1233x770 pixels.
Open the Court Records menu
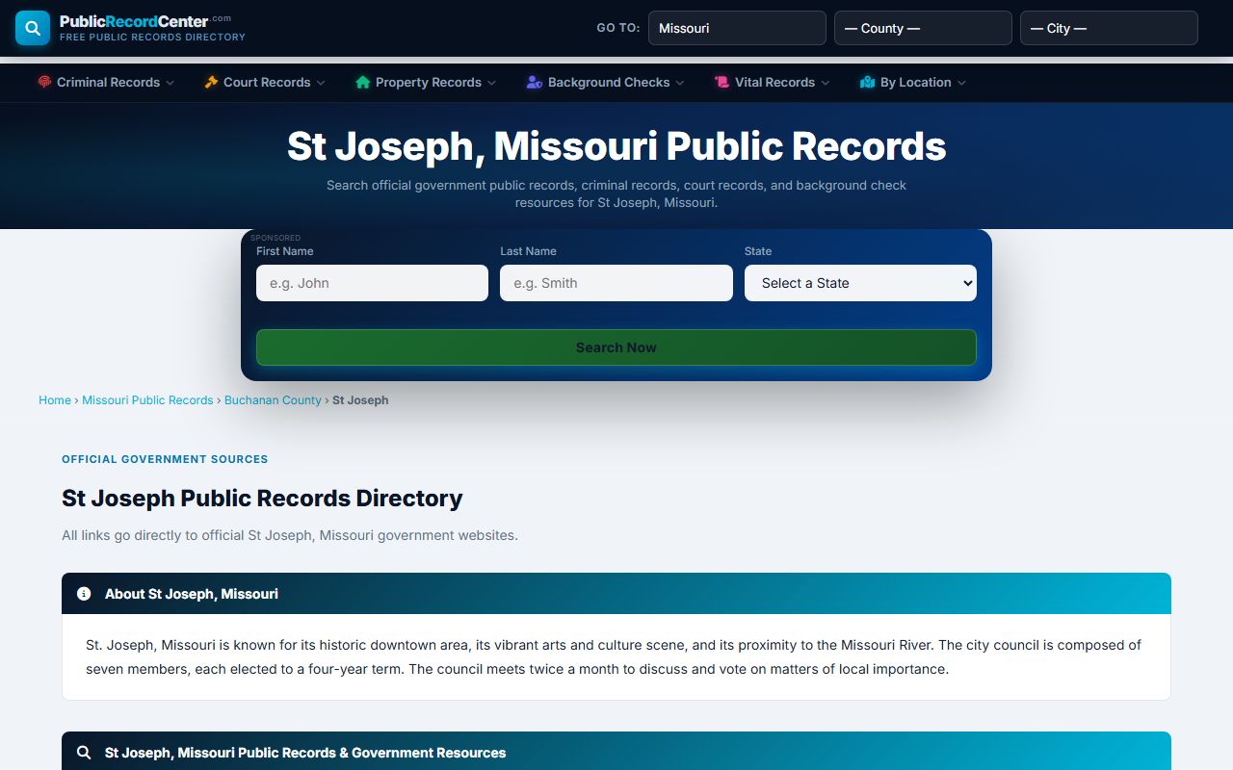265,83
